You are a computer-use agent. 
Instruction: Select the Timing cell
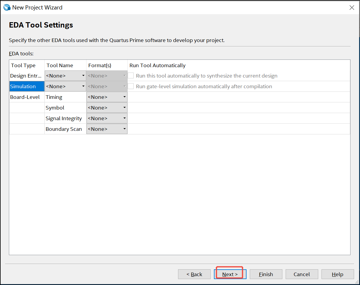(x=65, y=97)
